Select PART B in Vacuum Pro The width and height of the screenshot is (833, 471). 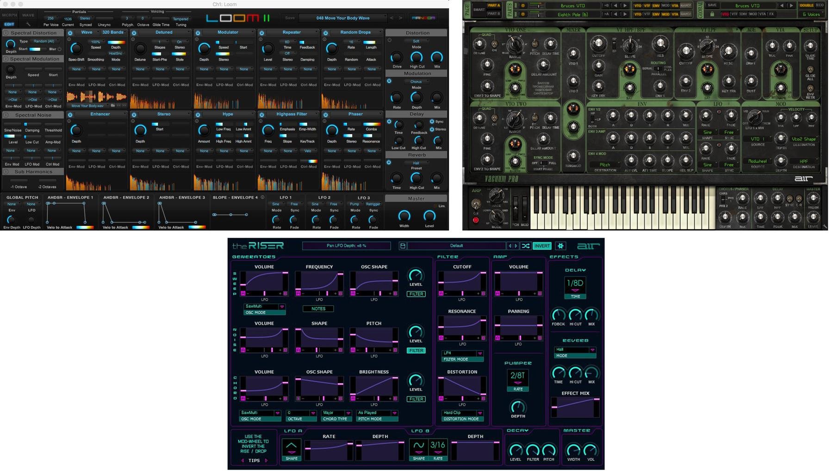pyautogui.click(x=493, y=14)
